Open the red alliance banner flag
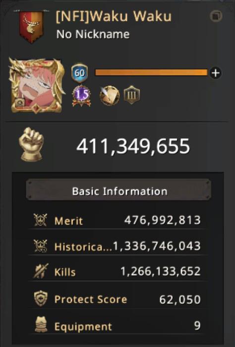The width and height of the screenshot is (235, 347). point(31,27)
